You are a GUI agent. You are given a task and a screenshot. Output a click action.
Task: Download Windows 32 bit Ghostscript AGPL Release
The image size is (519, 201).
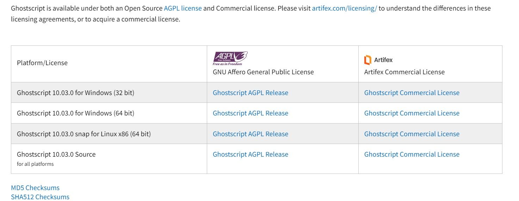pyautogui.click(x=250, y=93)
